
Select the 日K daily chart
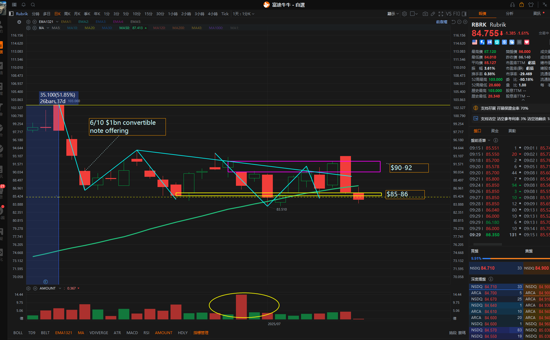click(x=57, y=14)
